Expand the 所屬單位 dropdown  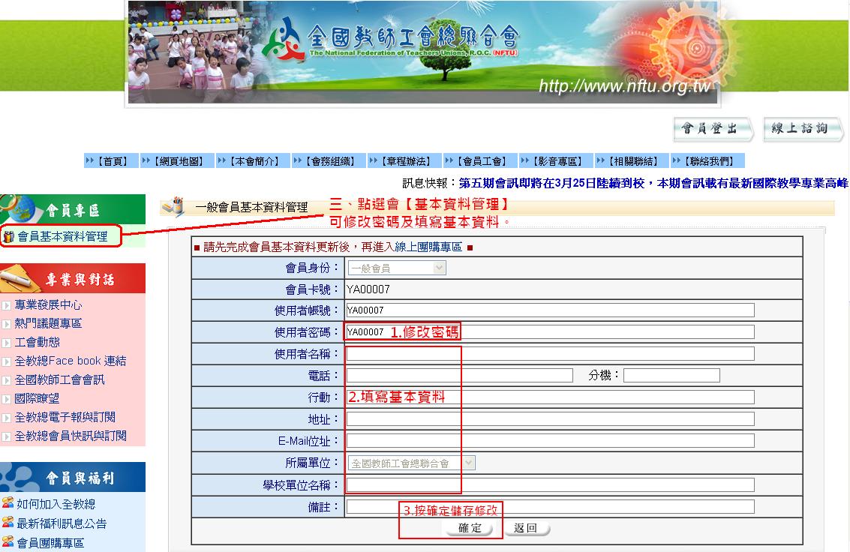click(412, 463)
